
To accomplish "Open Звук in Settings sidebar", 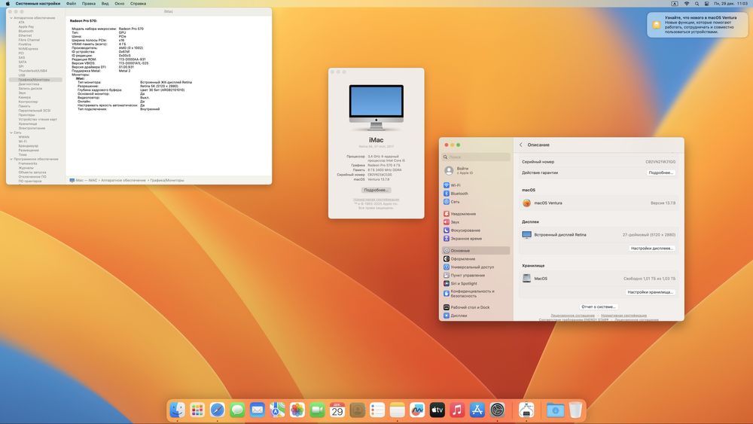I will coord(476,222).
